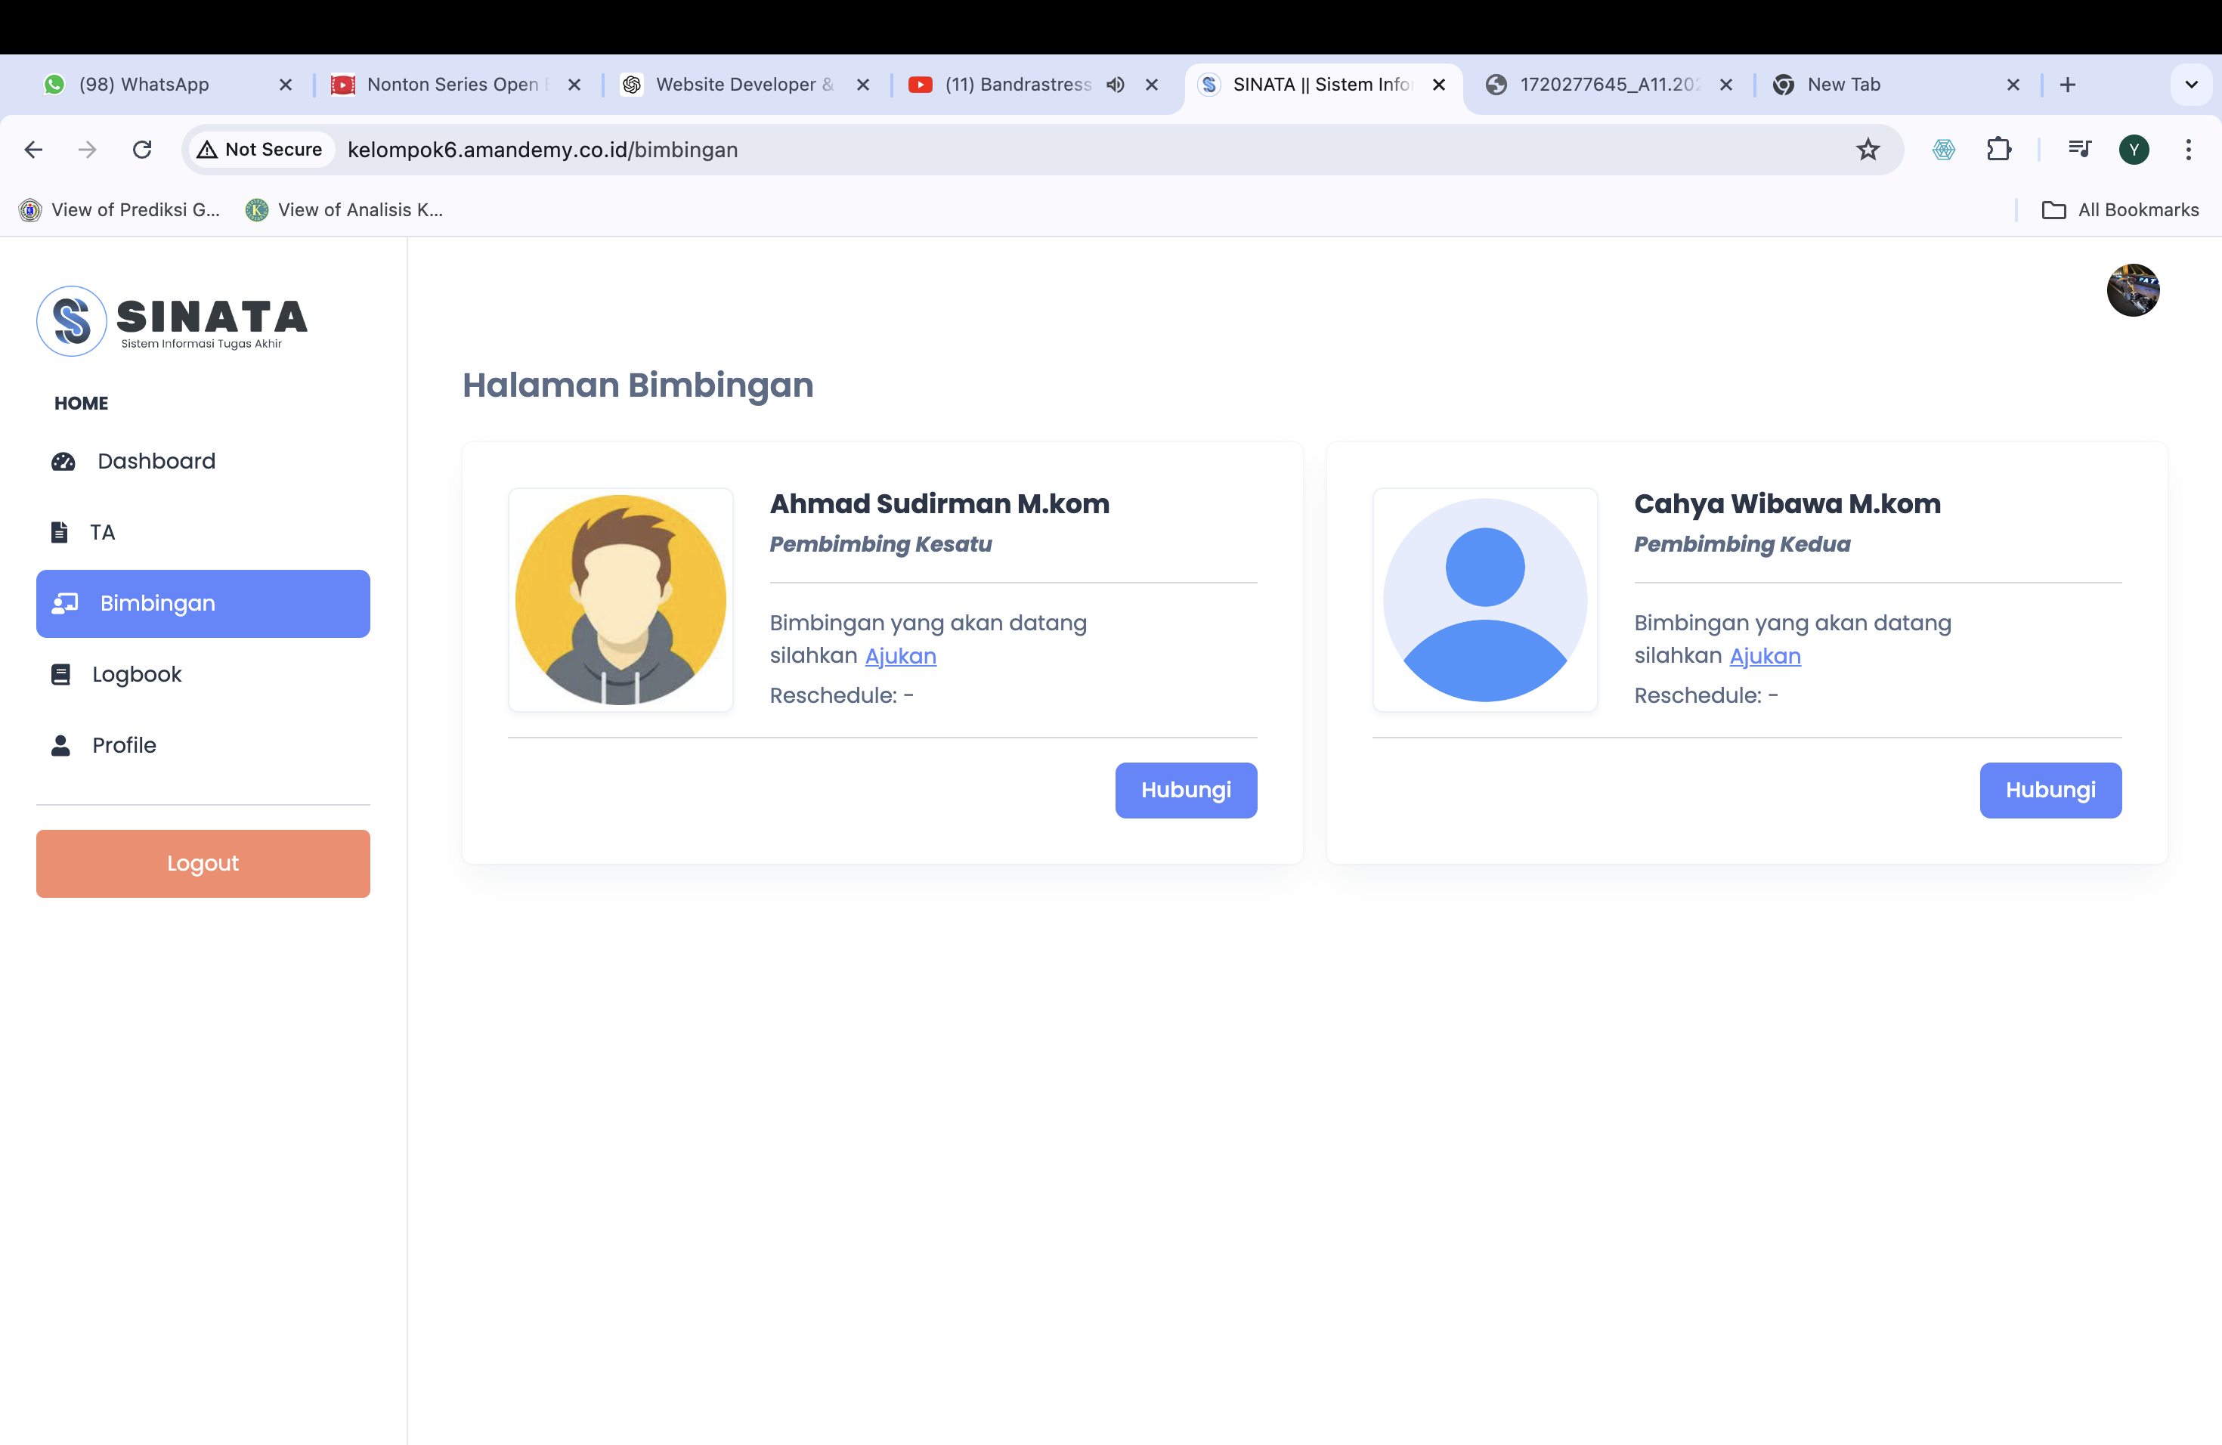Click the Profile person icon in sidebar
Screen dimensions: 2222x1445
point(60,745)
